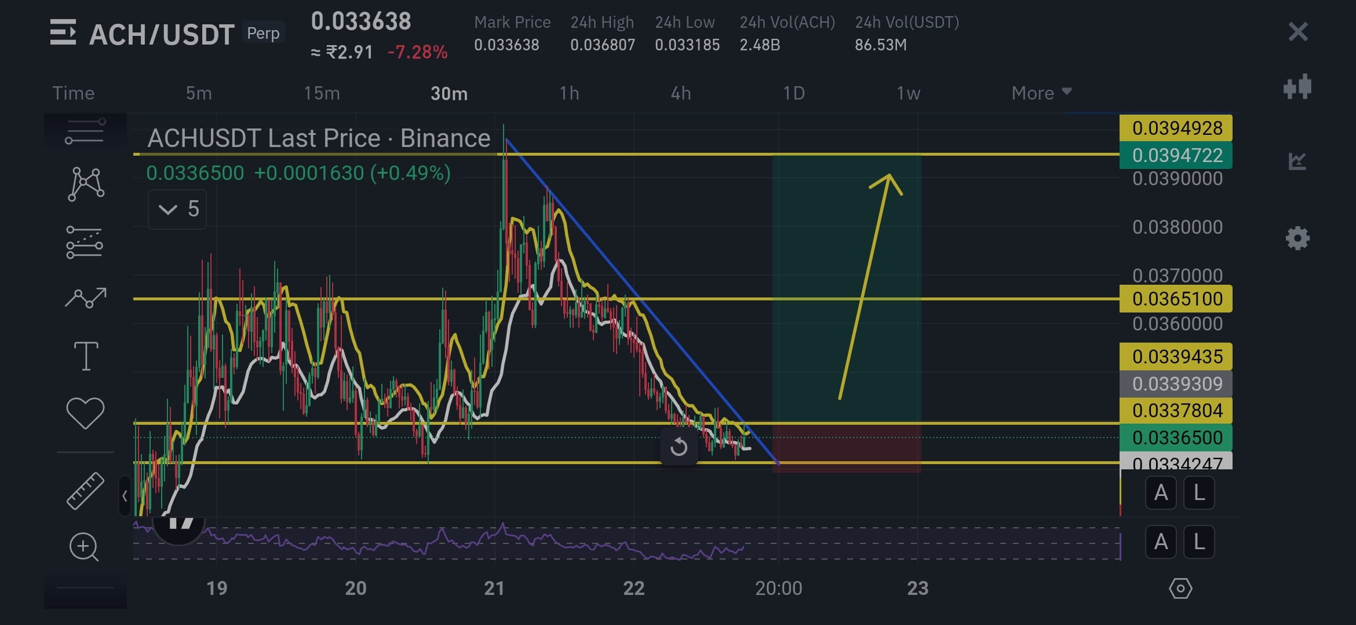Click the 0.0336500 current price label
This screenshot has width=1356, height=625.
(1176, 437)
